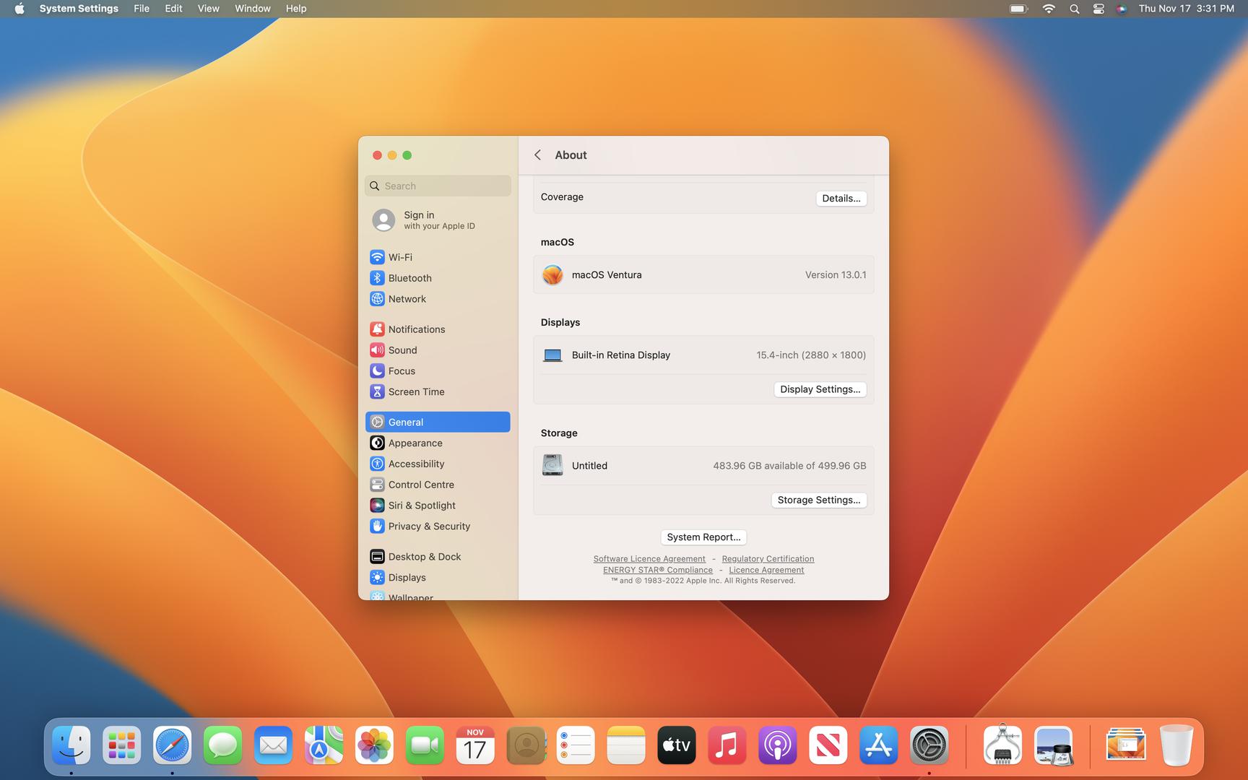Open Software Licence Agreement link

coord(649,559)
